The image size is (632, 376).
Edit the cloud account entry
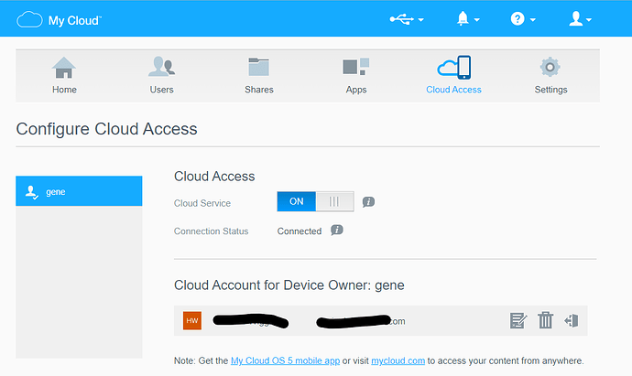click(518, 320)
